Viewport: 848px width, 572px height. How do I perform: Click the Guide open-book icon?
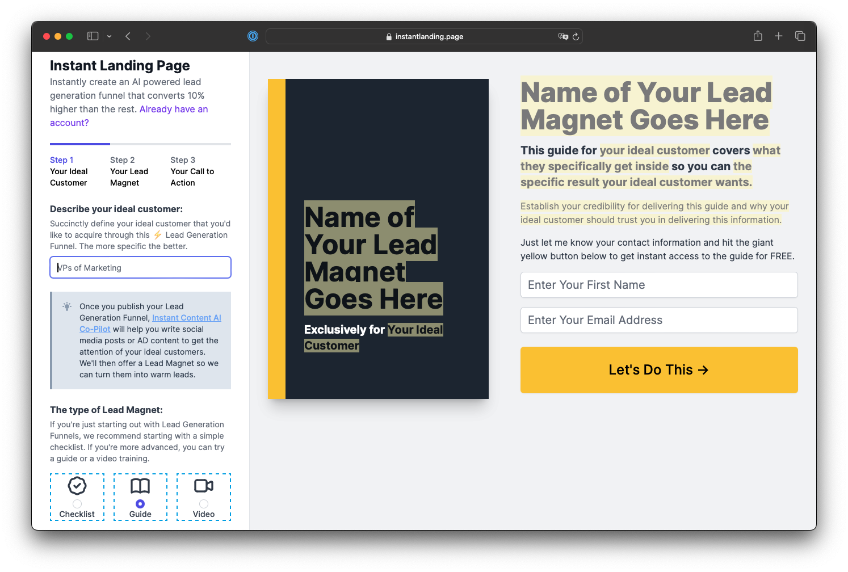tap(140, 486)
